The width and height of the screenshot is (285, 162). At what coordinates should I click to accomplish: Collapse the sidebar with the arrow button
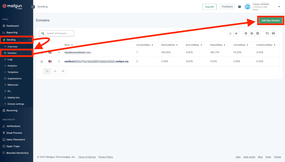pyautogui.click(x=33, y=7)
